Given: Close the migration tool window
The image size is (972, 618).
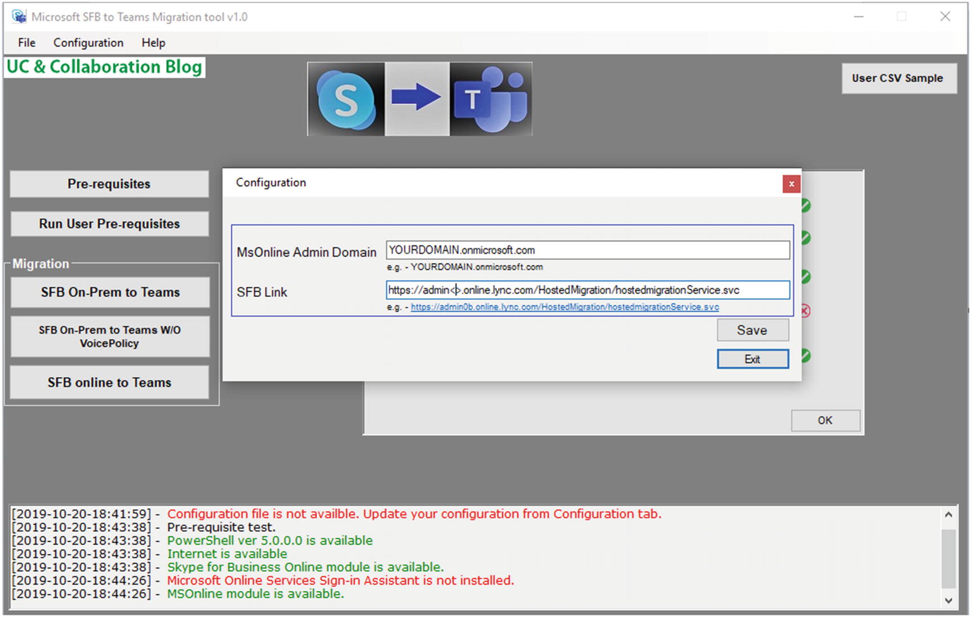Looking at the screenshot, I should [945, 17].
